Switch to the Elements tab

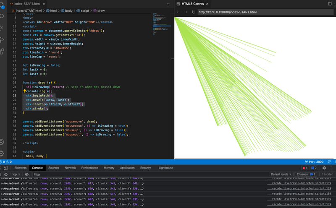pos(21,168)
